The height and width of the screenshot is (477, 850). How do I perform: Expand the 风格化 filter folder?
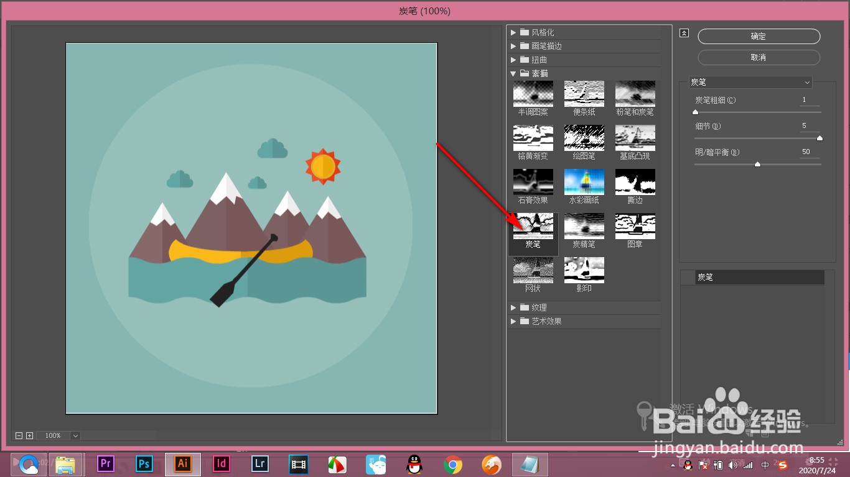(513, 32)
